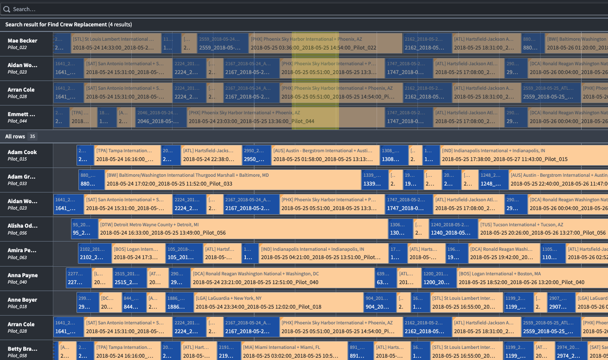Click the Find Crew Replacement search result header
The image size is (608, 360).
tap(304, 25)
